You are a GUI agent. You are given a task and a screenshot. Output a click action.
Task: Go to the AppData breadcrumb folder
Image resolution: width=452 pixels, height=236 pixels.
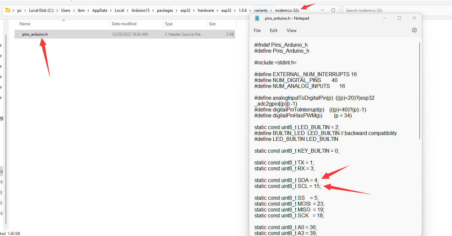99,10
